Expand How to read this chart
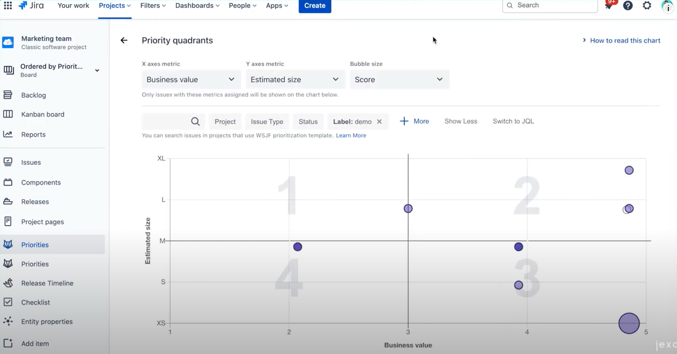This screenshot has width=677, height=354. [x=621, y=40]
